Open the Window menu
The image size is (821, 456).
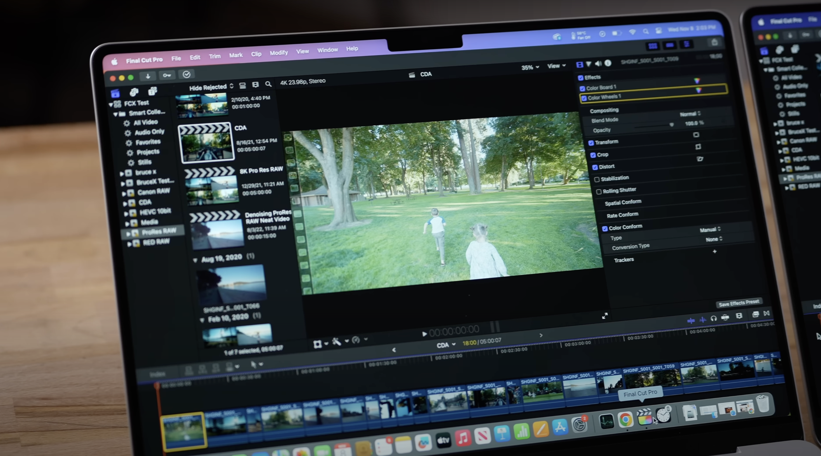tap(327, 50)
